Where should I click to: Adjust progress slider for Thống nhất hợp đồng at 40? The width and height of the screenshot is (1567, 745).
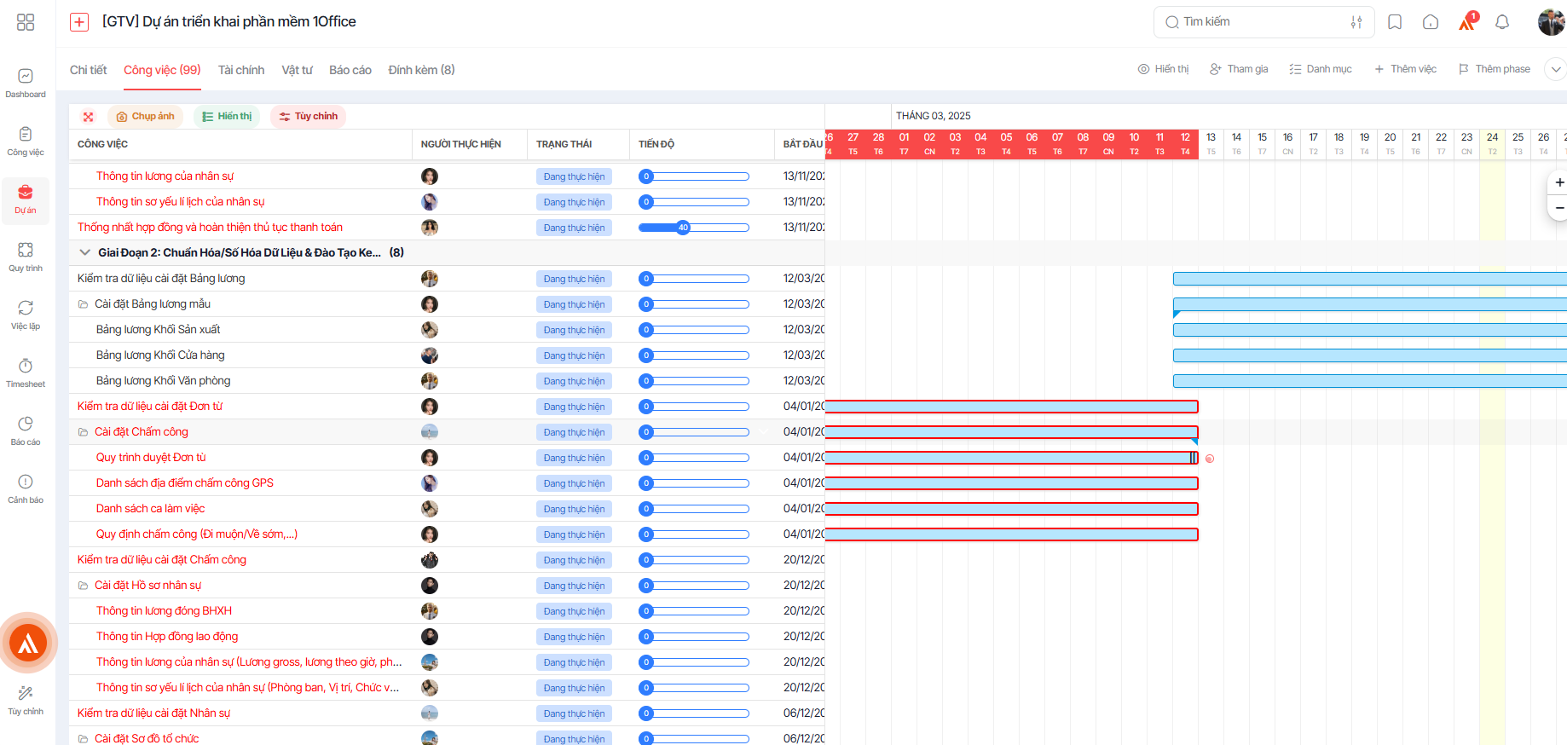[683, 228]
